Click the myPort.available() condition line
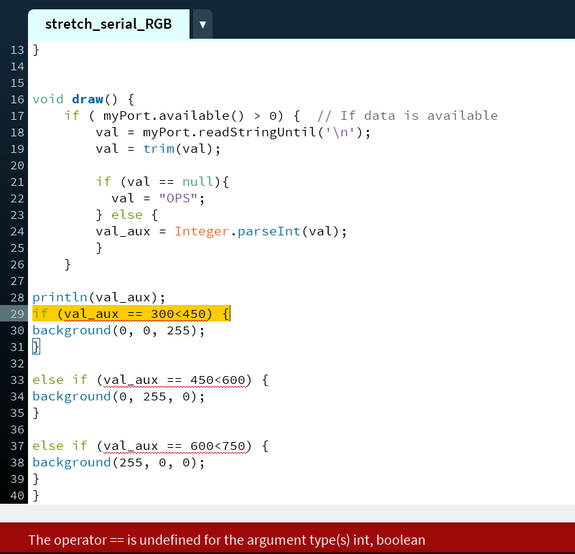This screenshot has height=554, width=575. click(182, 116)
